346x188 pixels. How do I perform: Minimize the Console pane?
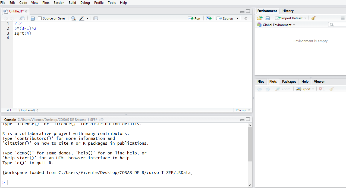click(242, 119)
